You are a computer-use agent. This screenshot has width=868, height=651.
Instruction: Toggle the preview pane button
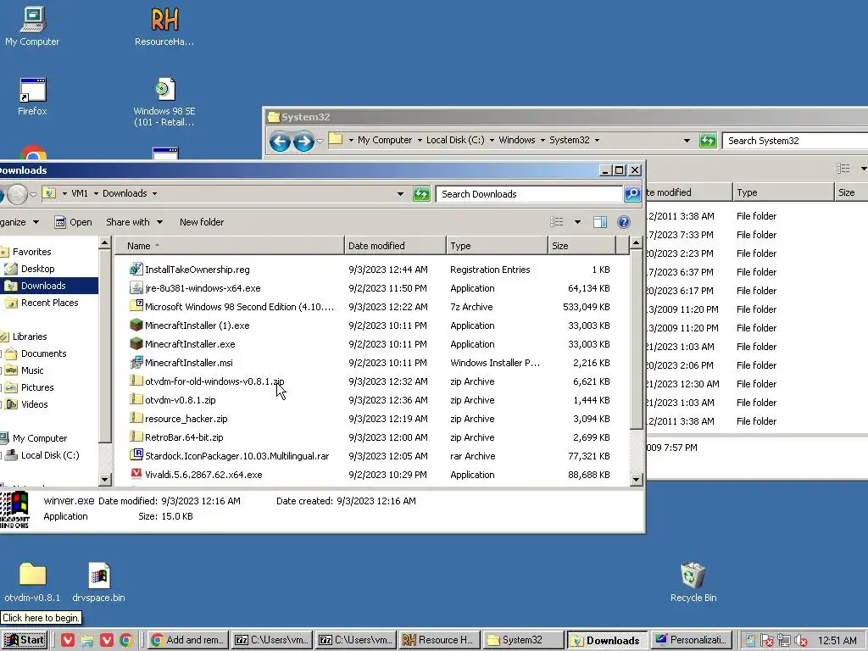[x=600, y=222]
